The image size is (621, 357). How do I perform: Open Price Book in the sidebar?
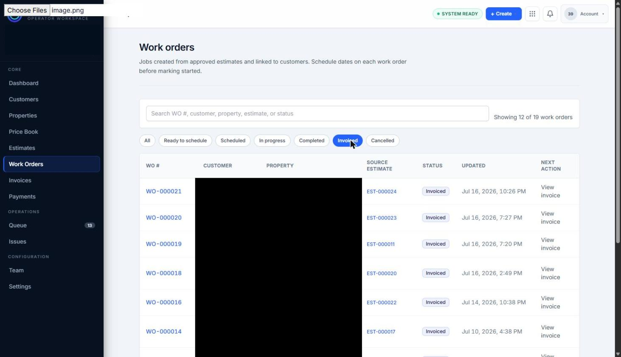pyautogui.click(x=51, y=132)
